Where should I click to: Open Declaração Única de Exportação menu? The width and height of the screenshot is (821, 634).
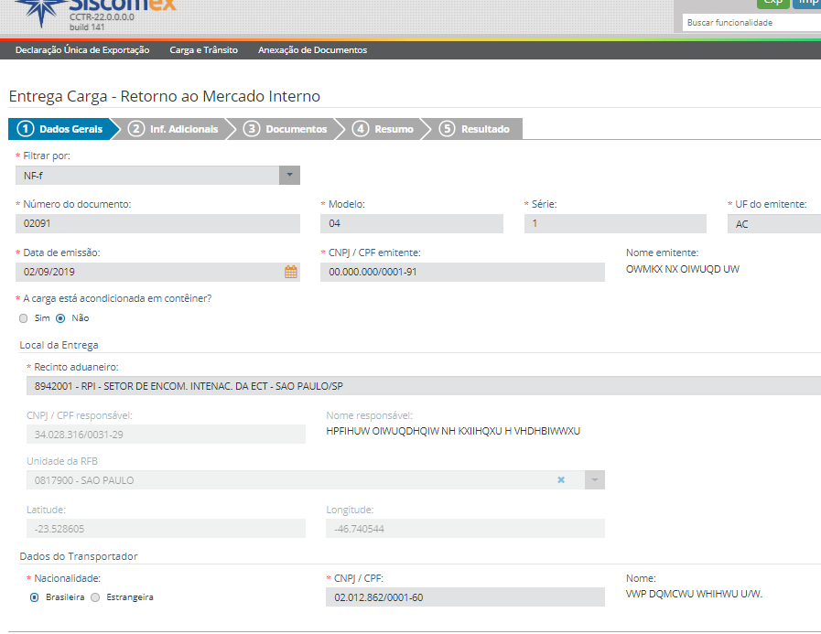[x=82, y=50]
